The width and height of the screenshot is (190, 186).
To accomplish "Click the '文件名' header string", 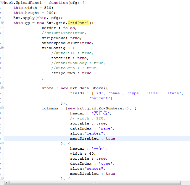I will tap(102, 113).
